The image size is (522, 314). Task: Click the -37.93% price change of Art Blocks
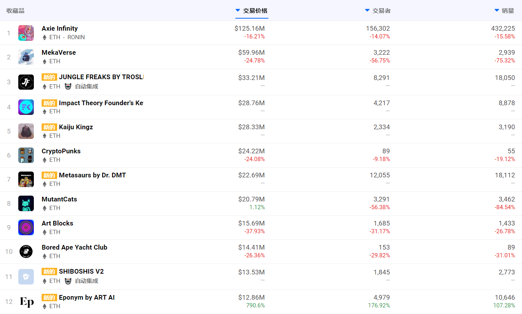pyautogui.click(x=255, y=231)
